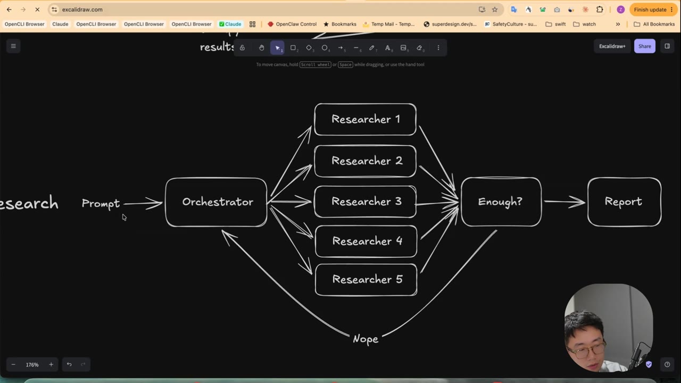Viewport: 681px width, 383px height.
Task: Select the Eraser tool
Action: coord(419,48)
